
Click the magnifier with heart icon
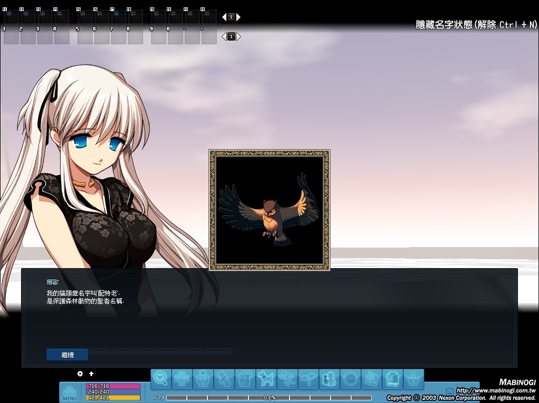[x=161, y=379]
